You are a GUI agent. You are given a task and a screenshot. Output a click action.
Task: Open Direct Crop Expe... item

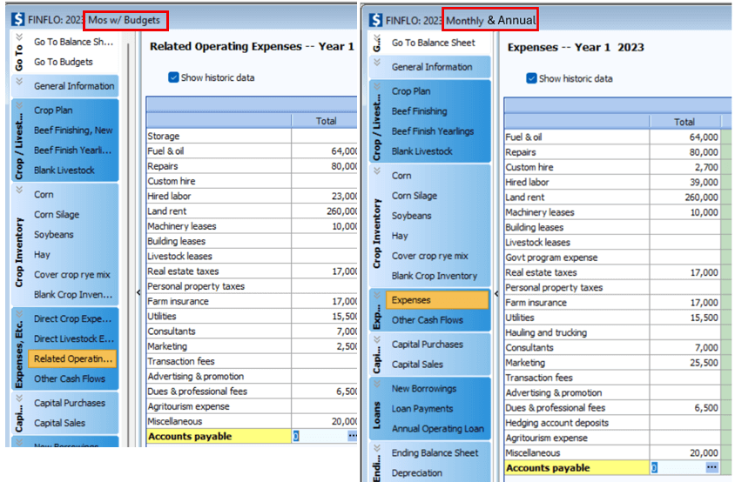(72, 318)
